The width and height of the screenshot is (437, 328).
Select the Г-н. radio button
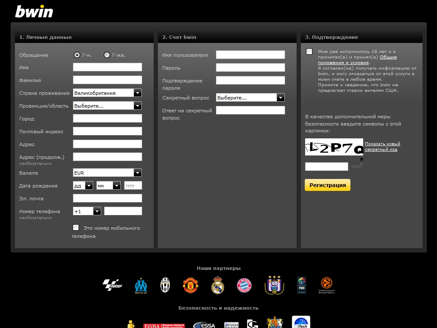77,55
